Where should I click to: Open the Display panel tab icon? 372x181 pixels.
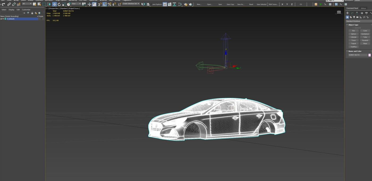tap(366, 13)
